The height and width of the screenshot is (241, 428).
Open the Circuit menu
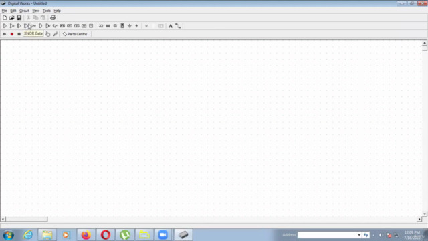coord(24,11)
